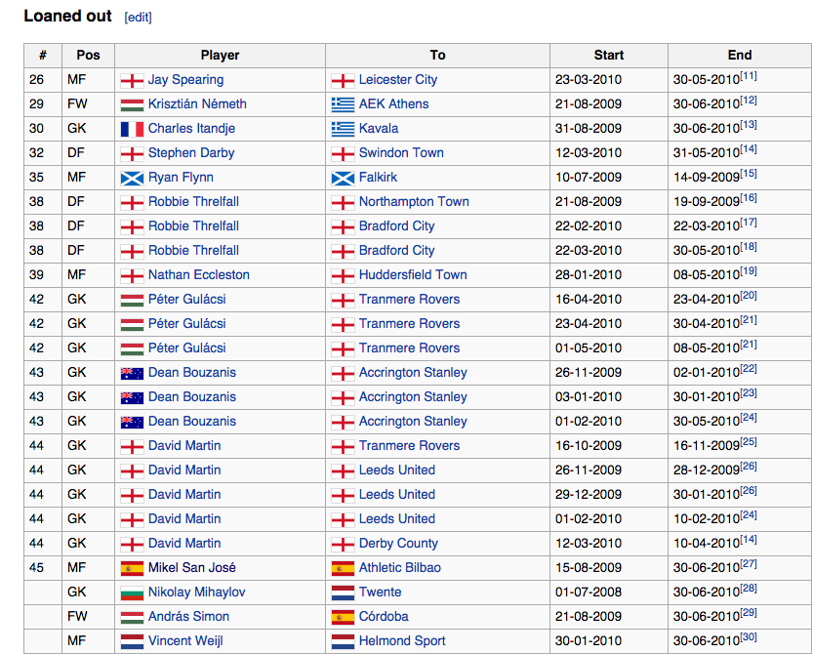The width and height of the screenshot is (813, 654).
Task: Open the edit link beside Loaned out
Action: tap(138, 18)
